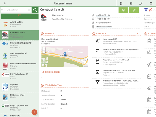Add new company with plus button
This screenshot has width=156, height=117.
(x=34, y=112)
